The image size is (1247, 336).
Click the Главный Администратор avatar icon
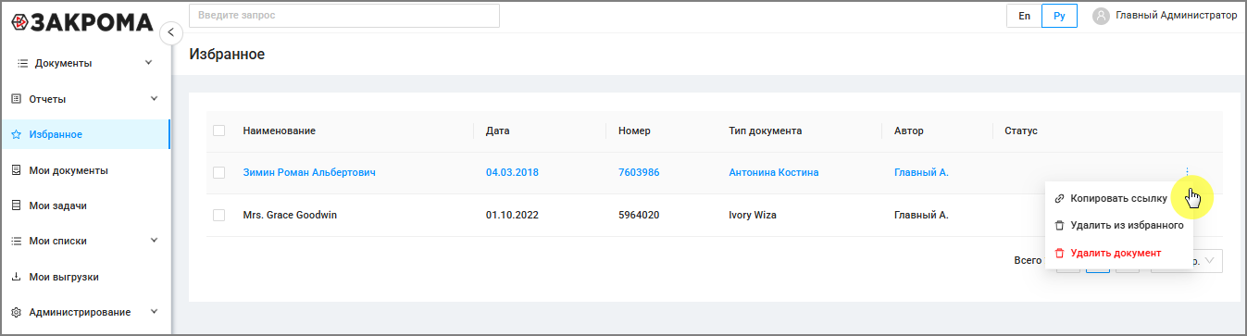tap(1101, 16)
